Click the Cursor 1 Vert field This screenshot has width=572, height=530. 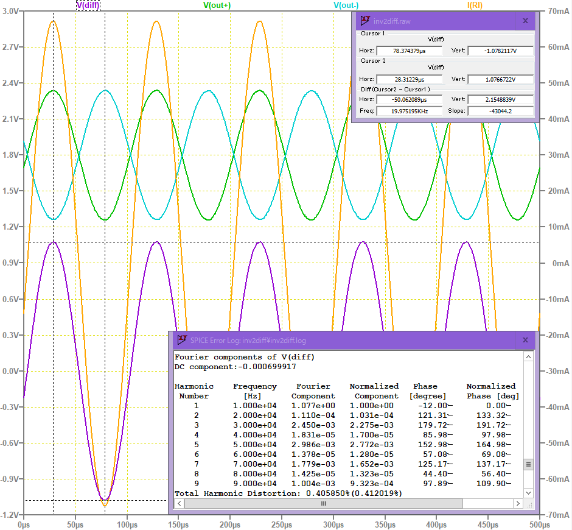tap(500, 51)
